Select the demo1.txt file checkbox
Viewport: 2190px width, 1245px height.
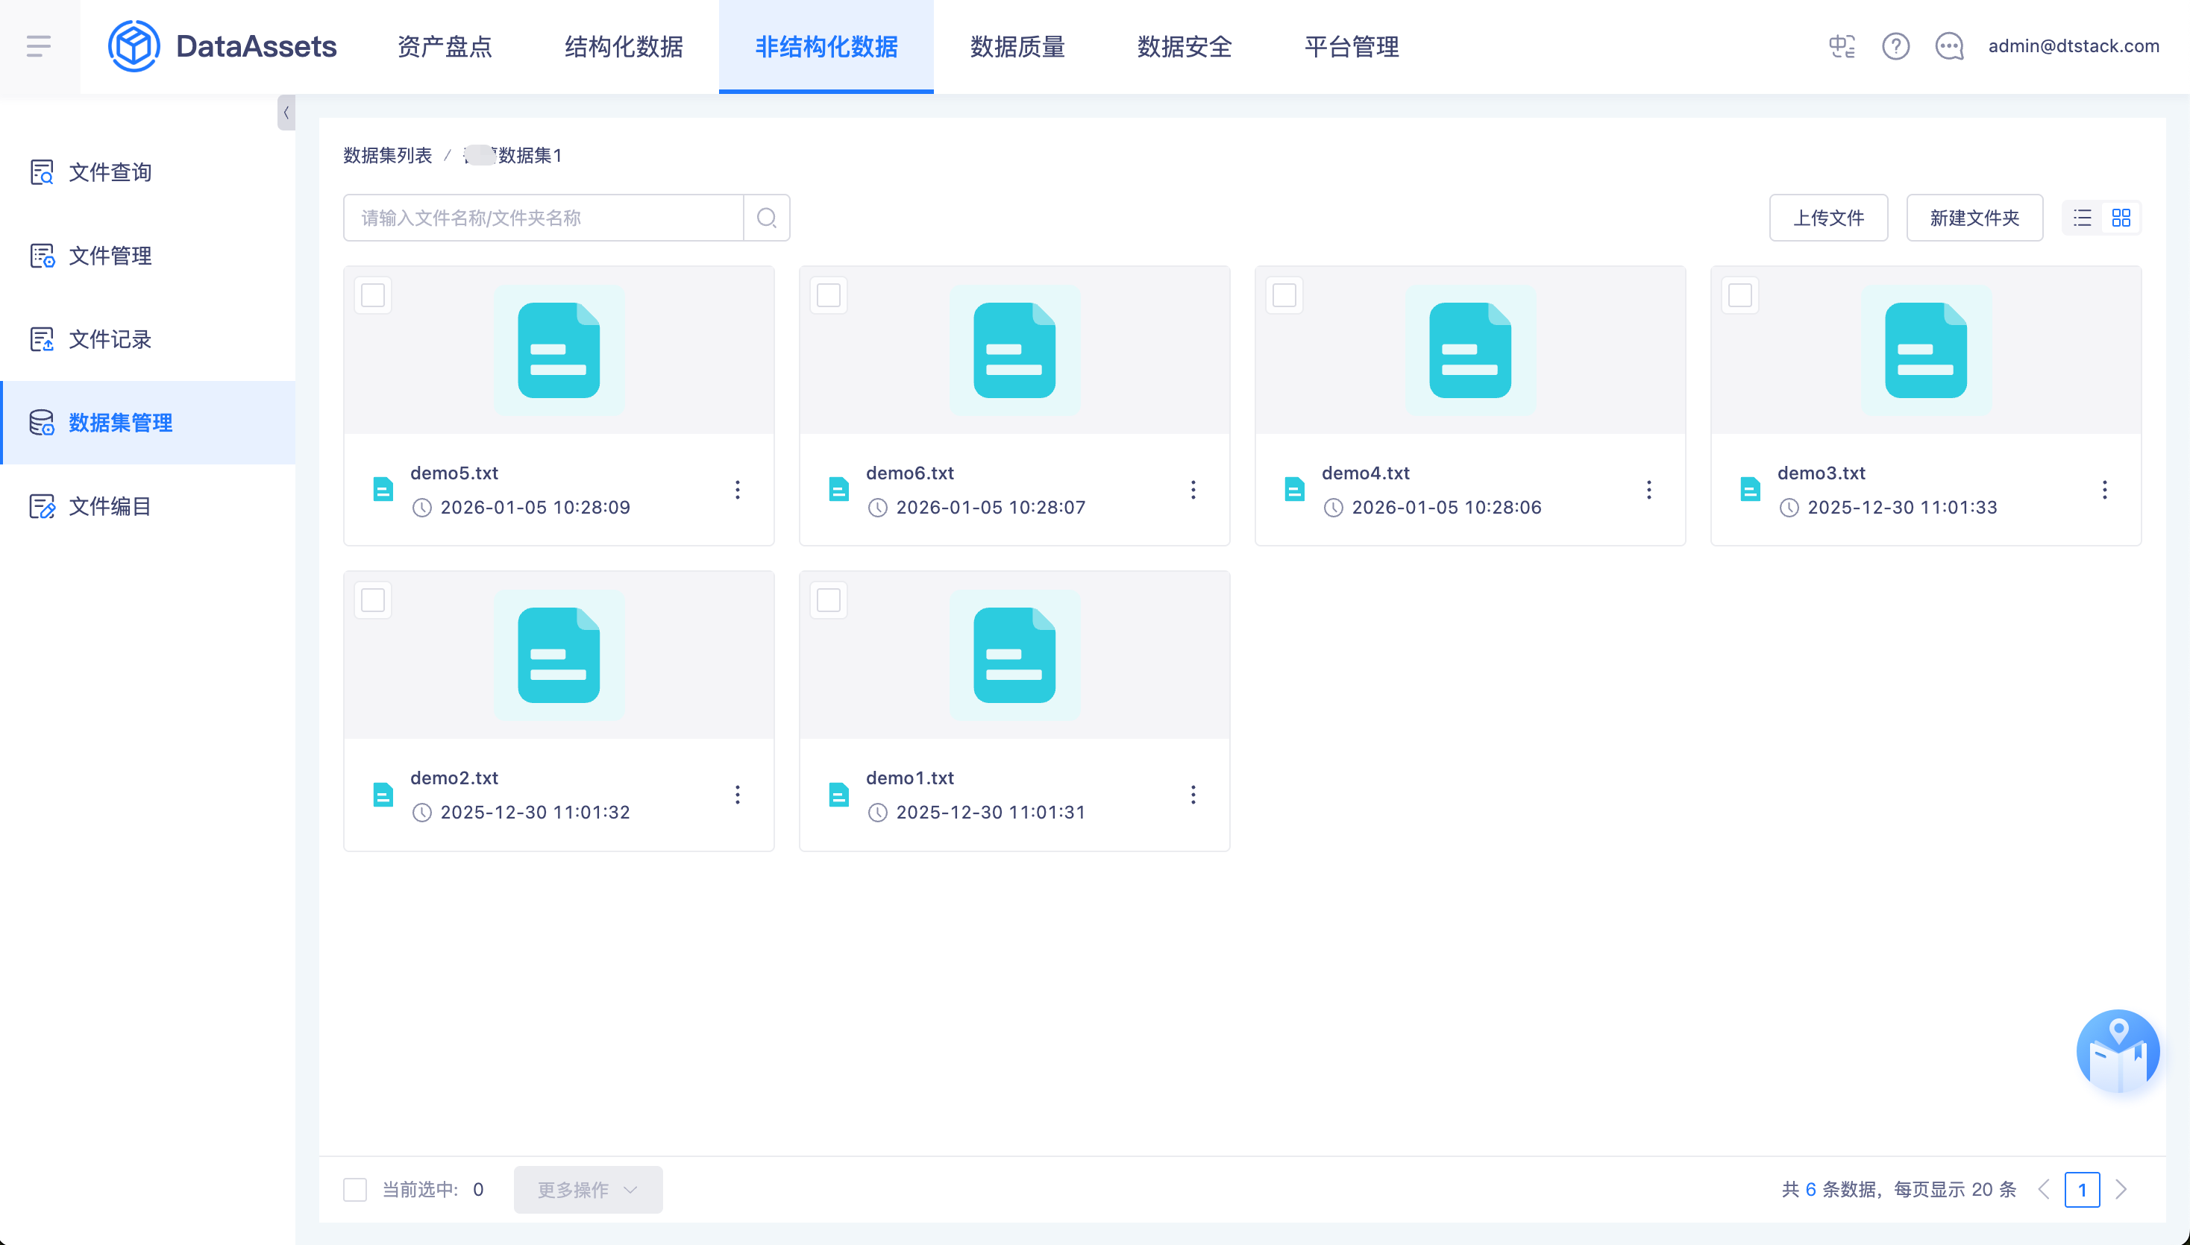[828, 600]
